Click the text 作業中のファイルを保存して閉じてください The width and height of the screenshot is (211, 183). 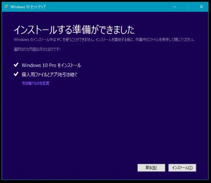click(x=165, y=40)
